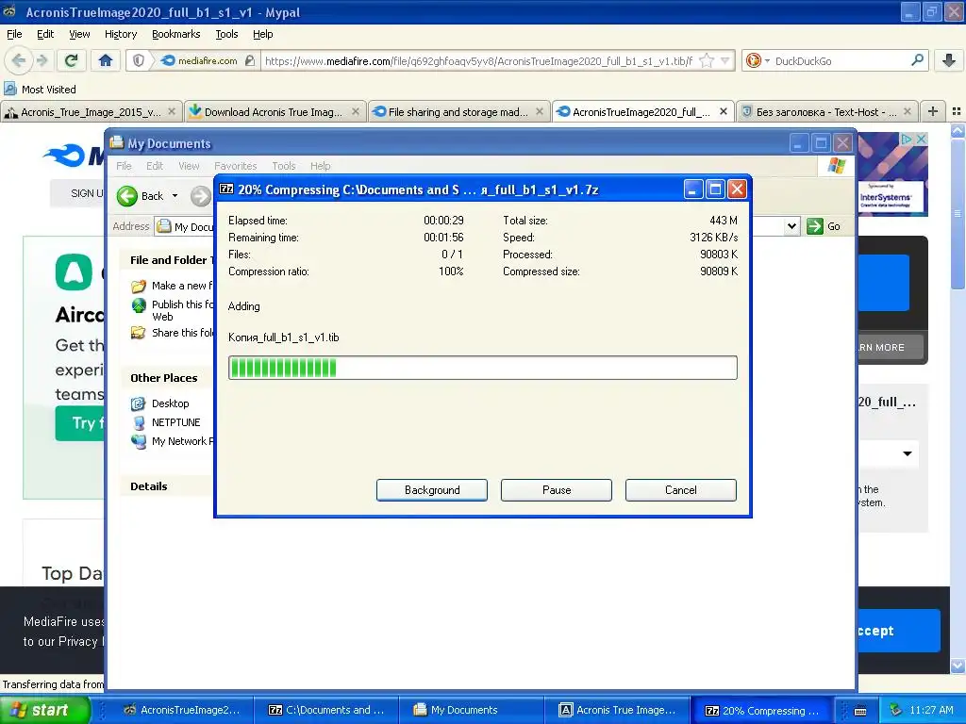Image resolution: width=966 pixels, height=724 pixels.
Task: Switch to the Download Acronis True Image tab
Action: pyautogui.click(x=275, y=112)
